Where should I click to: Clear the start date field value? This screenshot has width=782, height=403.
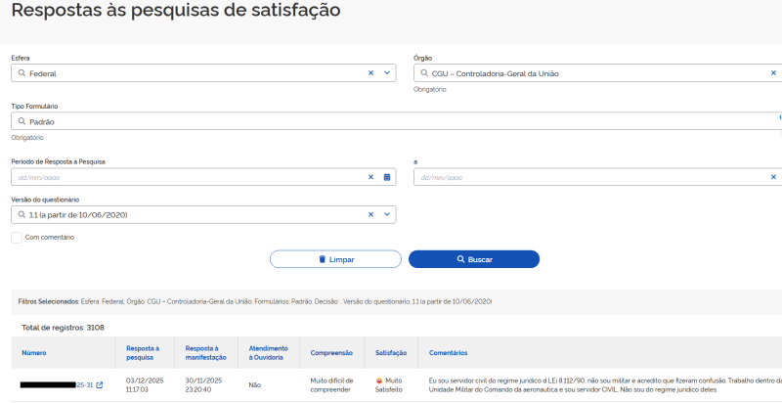click(x=370, y=177)
